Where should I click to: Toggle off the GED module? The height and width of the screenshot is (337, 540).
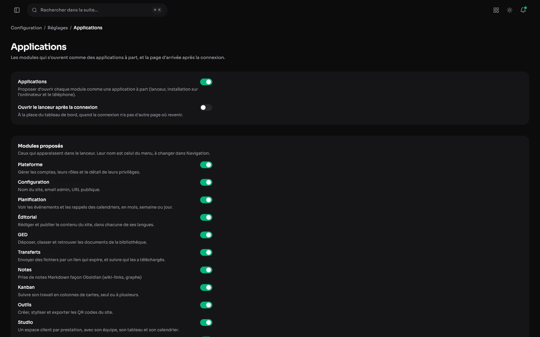(206, 235)
